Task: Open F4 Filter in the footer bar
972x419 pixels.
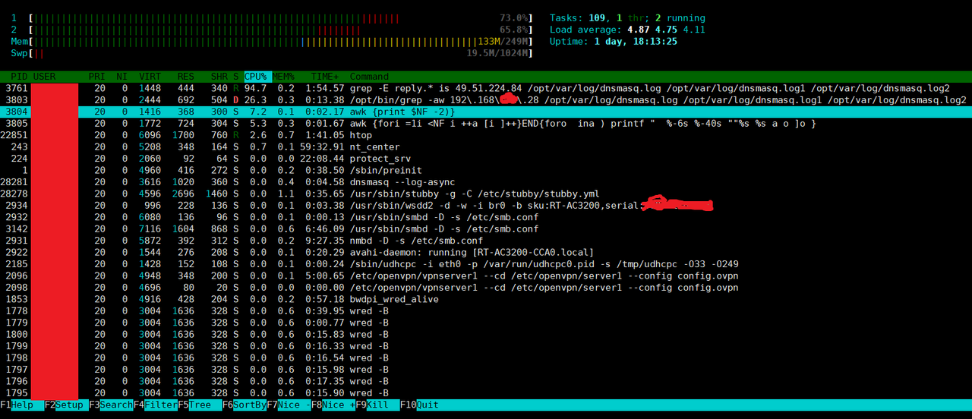Action: coord(155,405)
